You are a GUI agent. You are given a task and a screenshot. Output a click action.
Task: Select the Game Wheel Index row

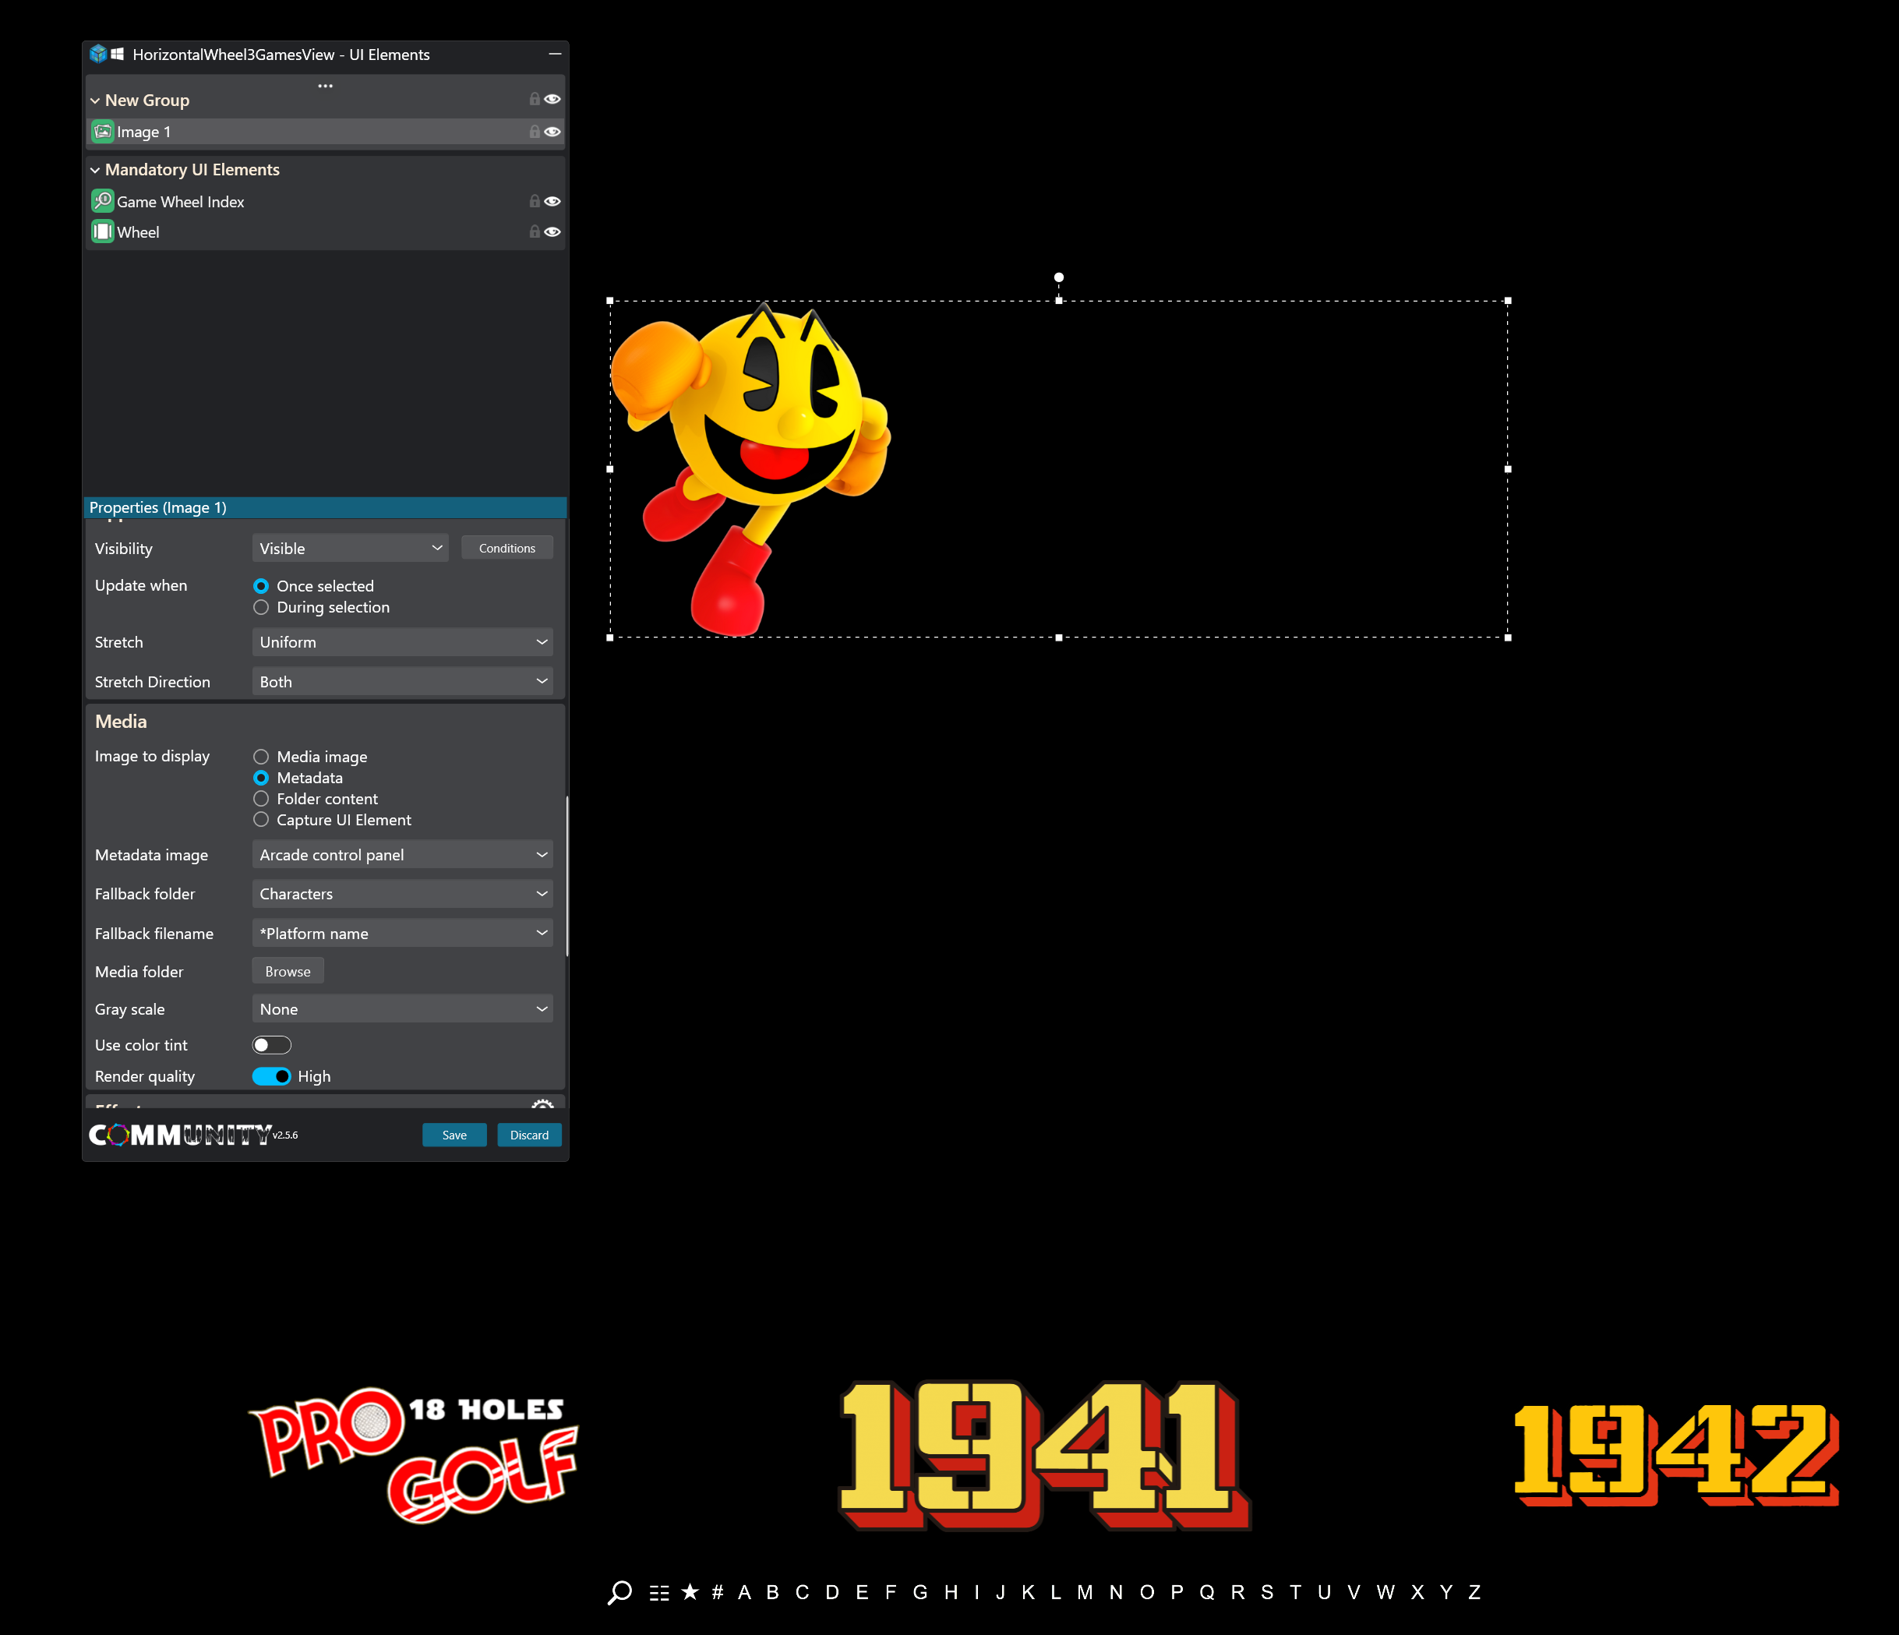point(326,202)
